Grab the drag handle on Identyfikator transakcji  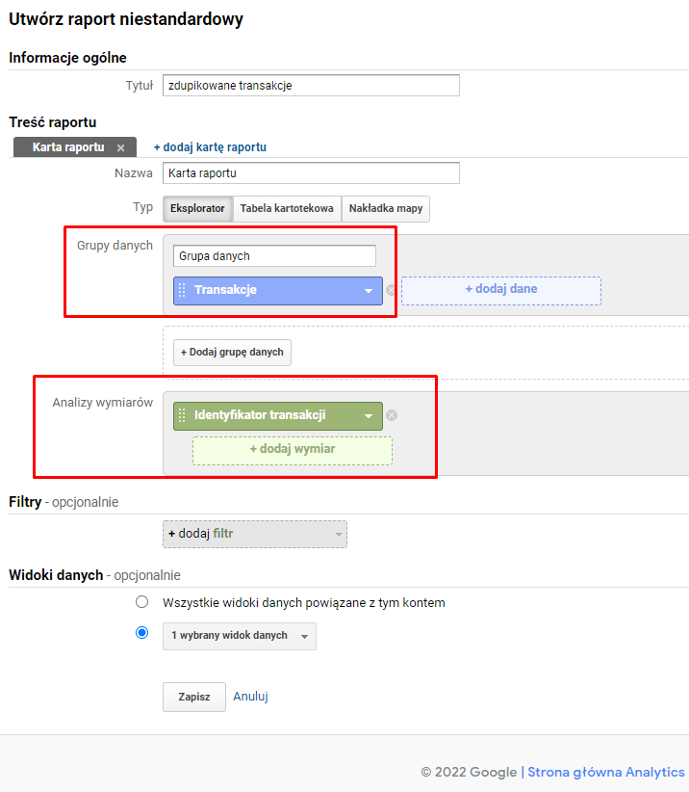(x=182, y=416)
